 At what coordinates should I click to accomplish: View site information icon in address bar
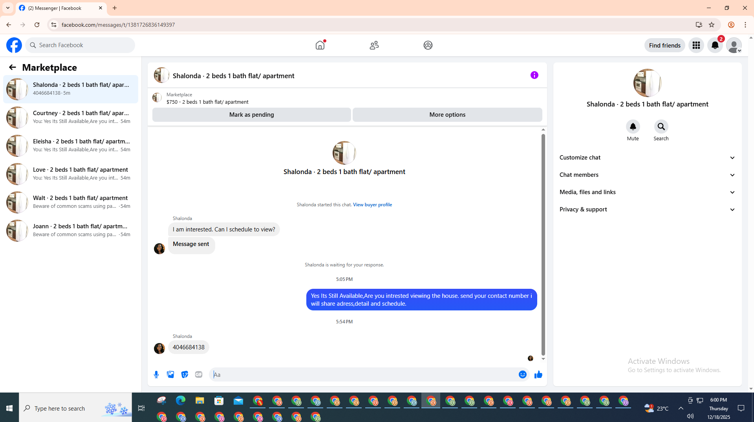coord(53,25)
